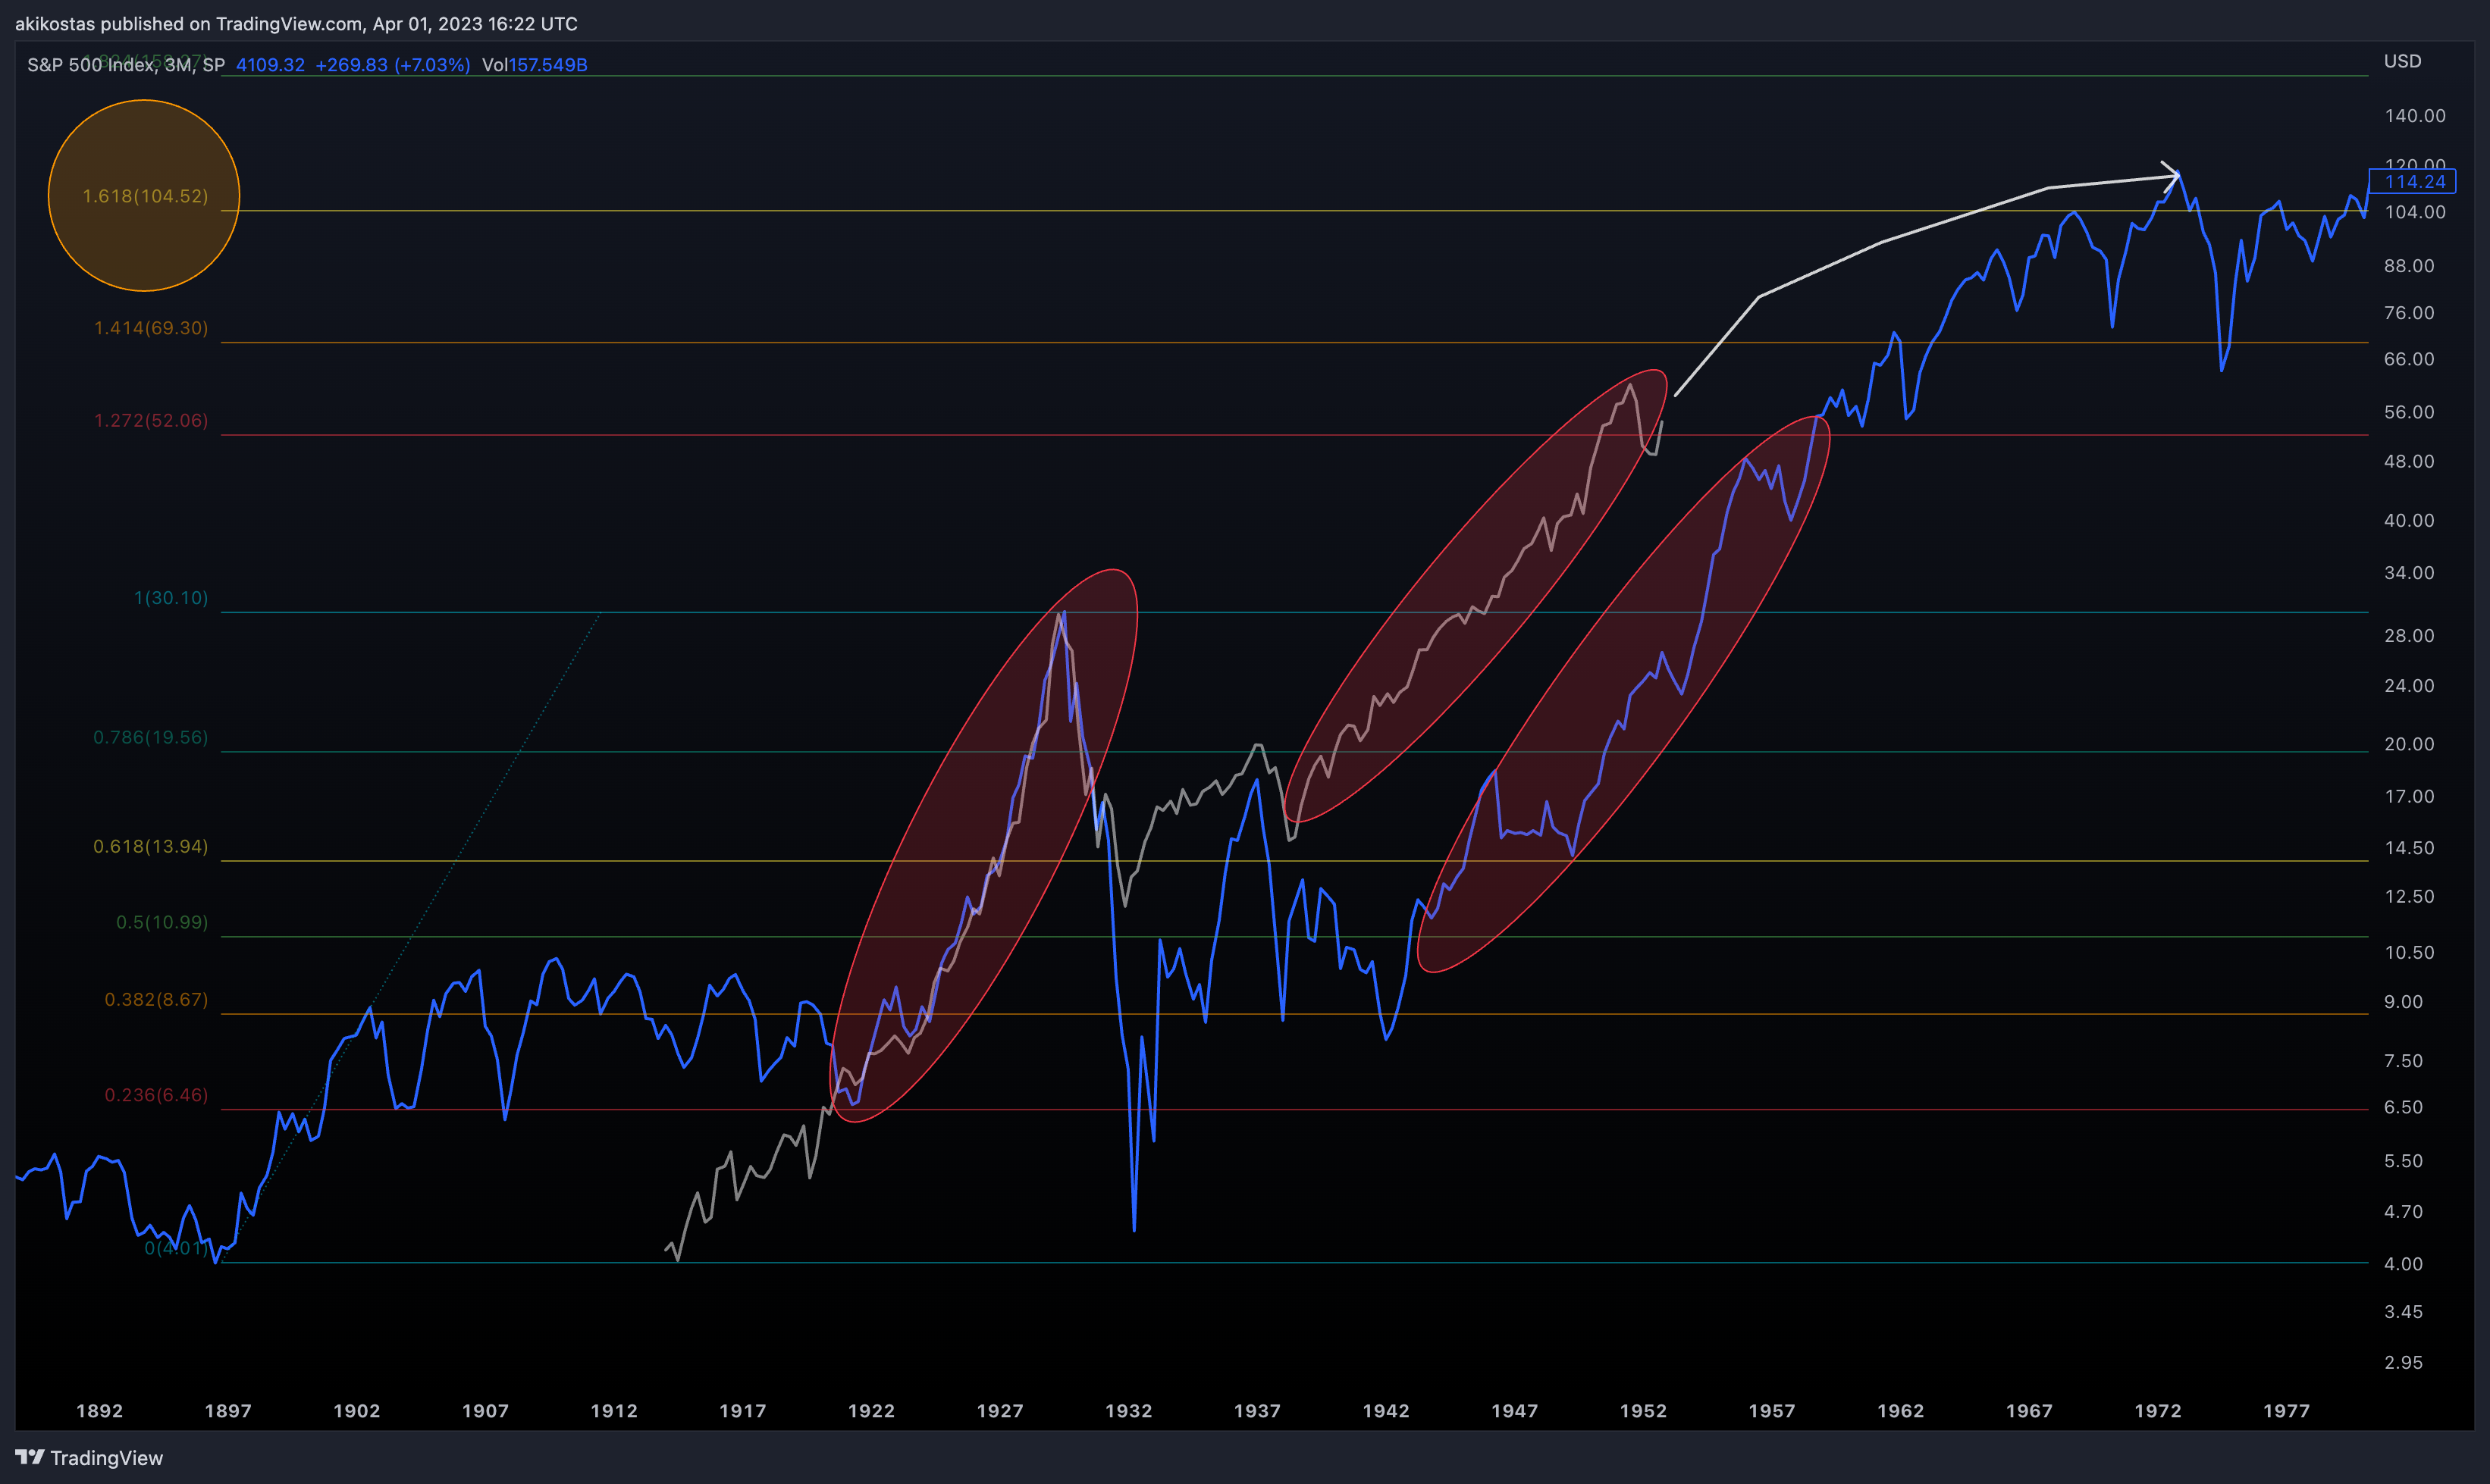
Task: Click the 6.50 price axis label
Action: pyautogui.click(x=2403, y=1107)
